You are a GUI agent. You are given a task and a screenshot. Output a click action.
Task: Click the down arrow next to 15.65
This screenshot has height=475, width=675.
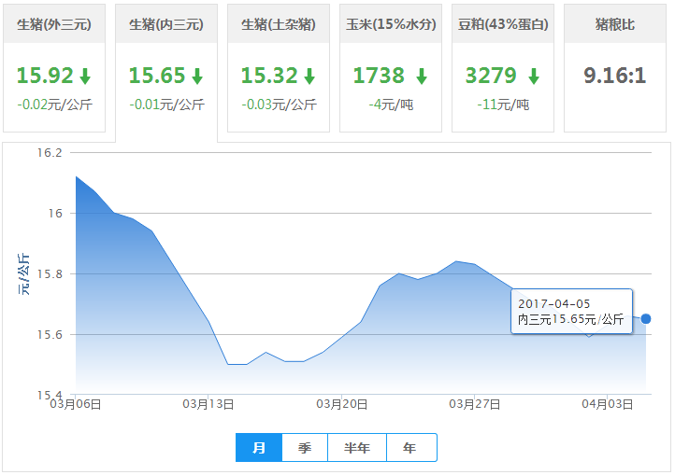(x=197, y=77)
